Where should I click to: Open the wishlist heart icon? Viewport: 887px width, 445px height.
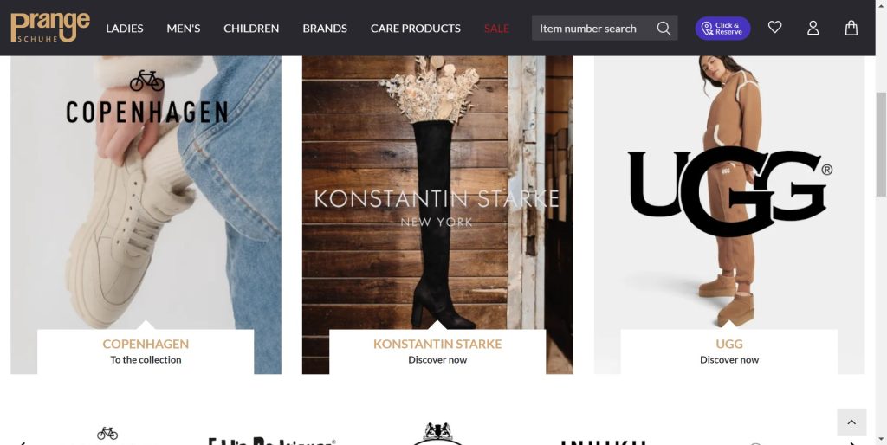point(774,27)
